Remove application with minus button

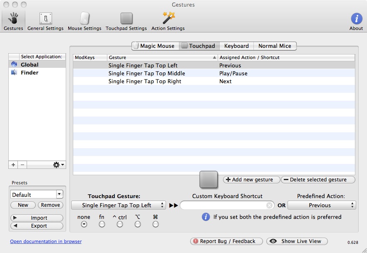click(x=23, y=165)
